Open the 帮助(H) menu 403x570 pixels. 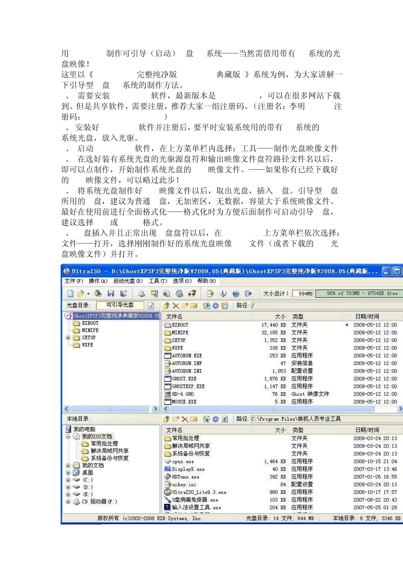coord(207,281)
